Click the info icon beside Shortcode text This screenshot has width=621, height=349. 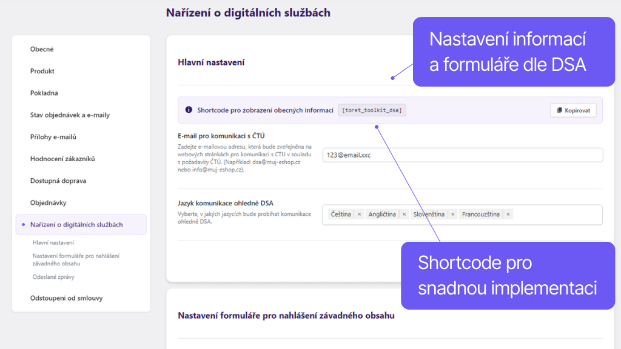pyautogui.click(x=189, y=110)
